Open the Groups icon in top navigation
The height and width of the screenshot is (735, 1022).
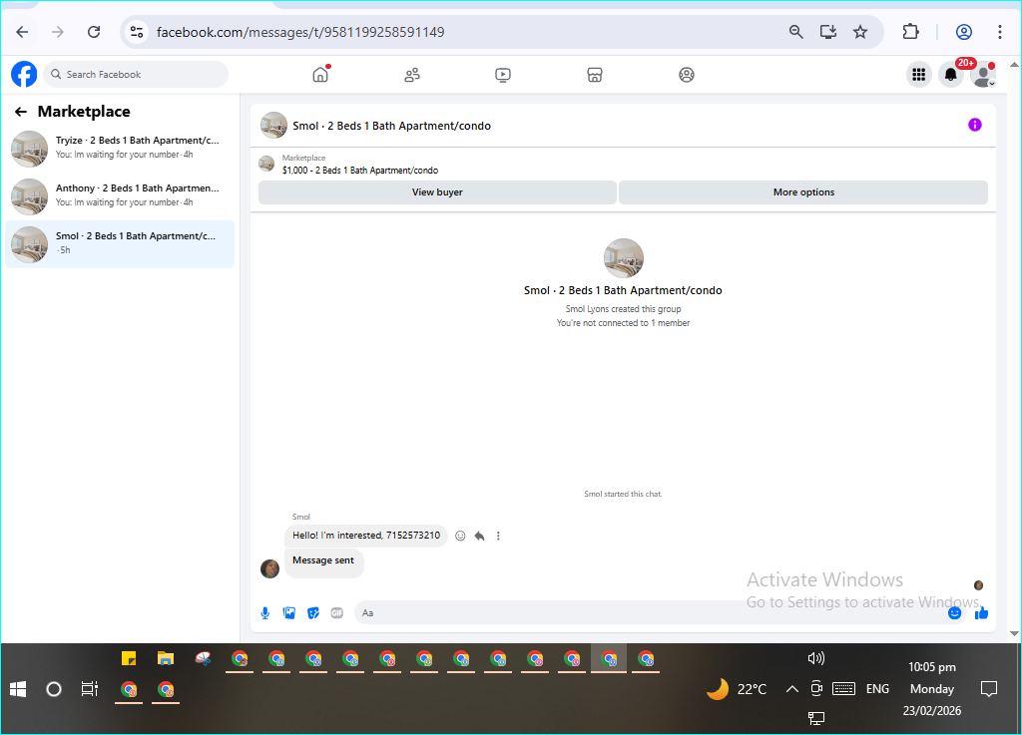(x=687, y=75)
